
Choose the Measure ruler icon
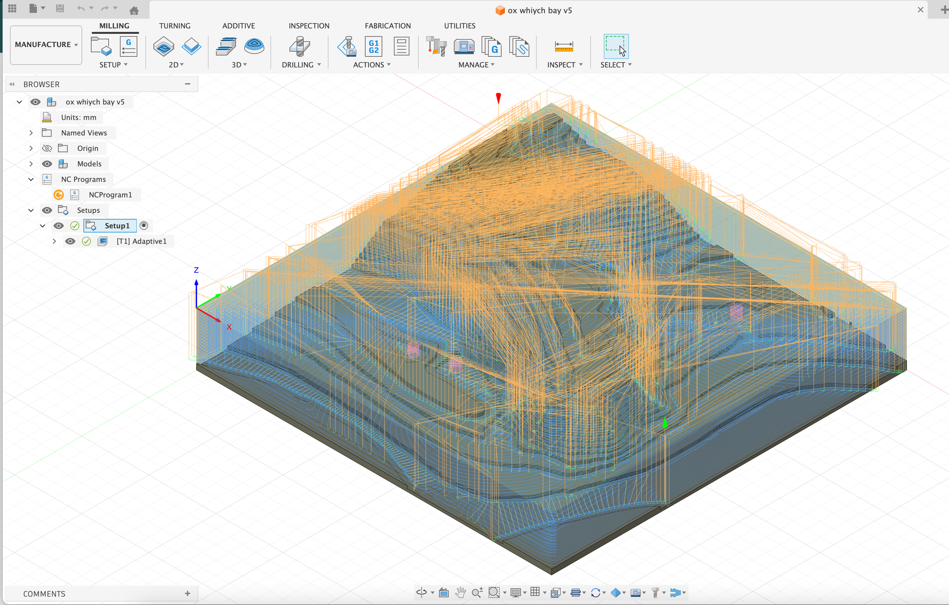[x=564, y=47]
